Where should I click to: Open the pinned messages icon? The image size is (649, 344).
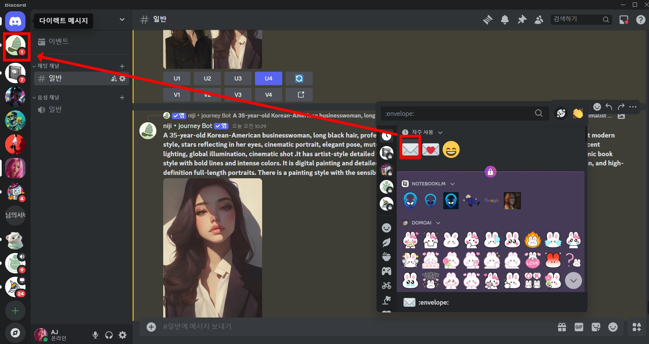coord(522,20)
